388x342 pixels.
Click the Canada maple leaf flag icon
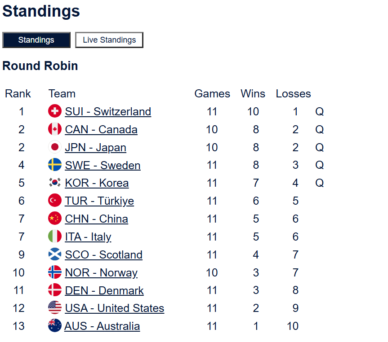coord(55,129)
